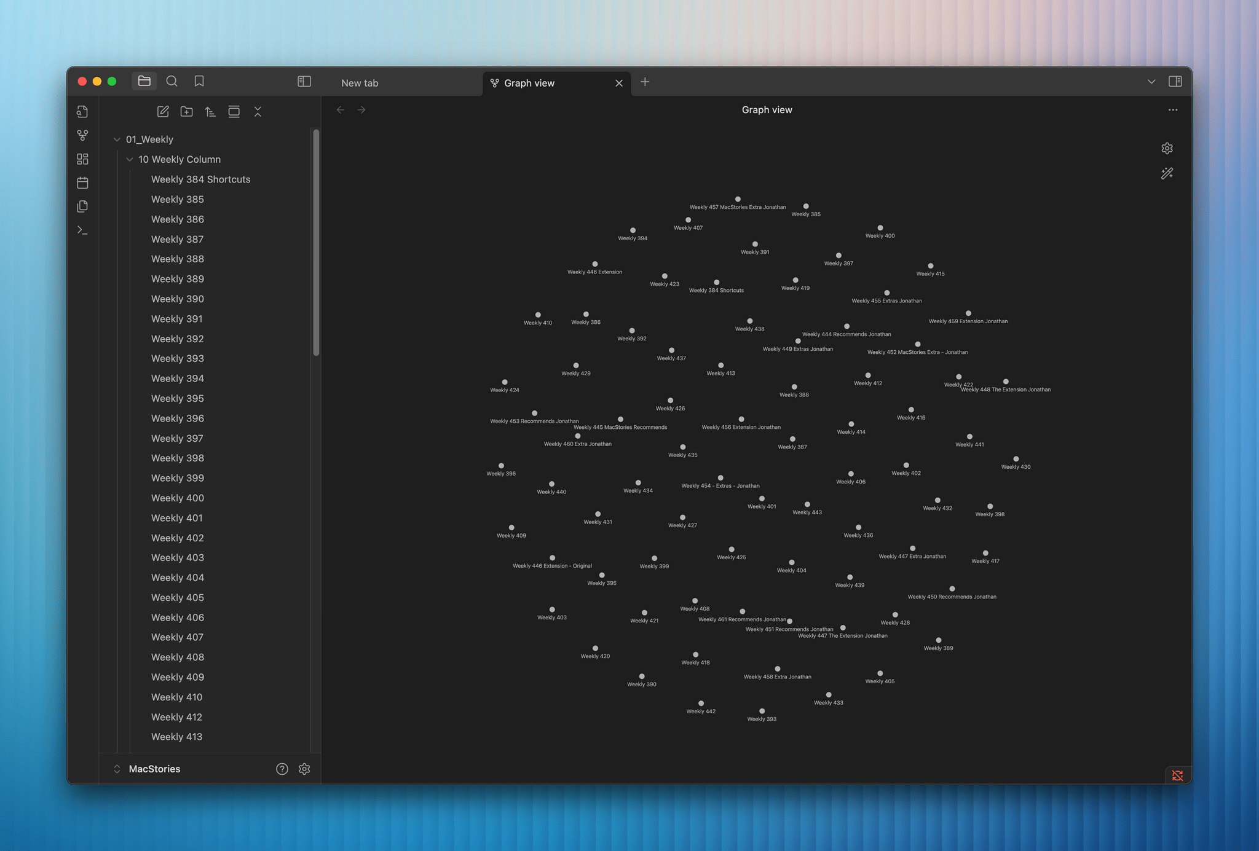Open help icon beside vault name

point(282,769)
